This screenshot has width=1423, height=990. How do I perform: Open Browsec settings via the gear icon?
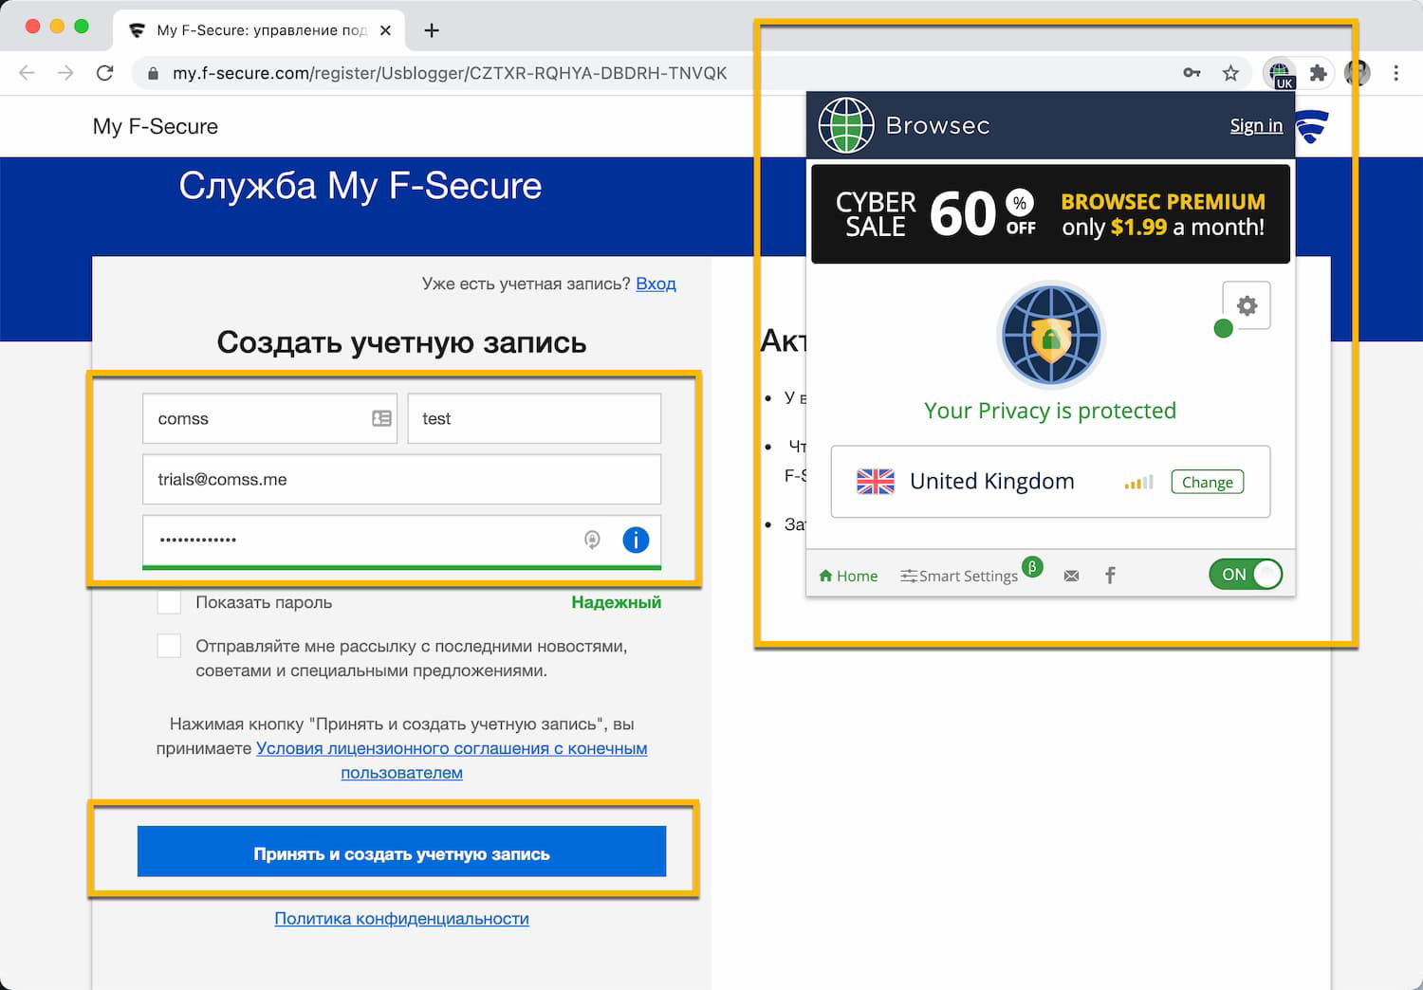[1246, 304]
